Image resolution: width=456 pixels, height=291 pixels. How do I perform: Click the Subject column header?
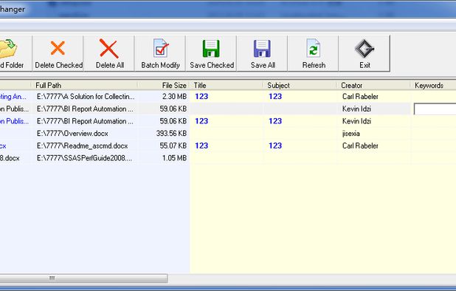click(300, 85)
